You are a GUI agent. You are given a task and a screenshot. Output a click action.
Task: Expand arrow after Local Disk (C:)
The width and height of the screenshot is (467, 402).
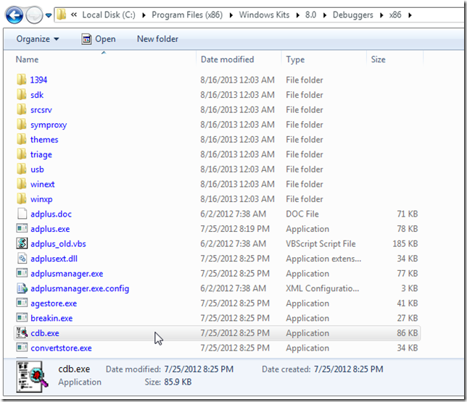pos(144,15)
